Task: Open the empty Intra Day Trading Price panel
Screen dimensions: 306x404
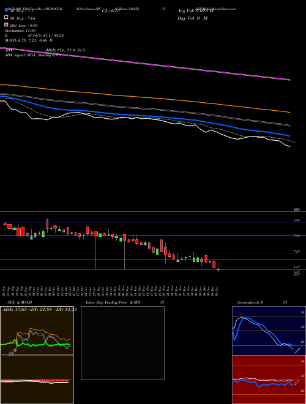Action: (122, 343)
